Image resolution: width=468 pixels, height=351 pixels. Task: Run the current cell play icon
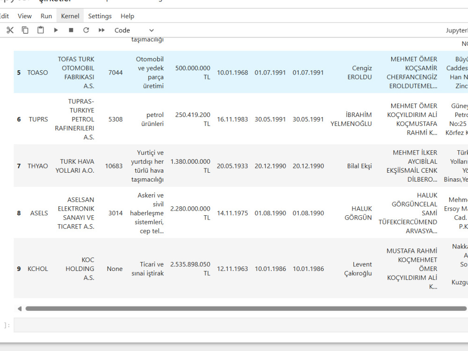[x=56, y=30]
